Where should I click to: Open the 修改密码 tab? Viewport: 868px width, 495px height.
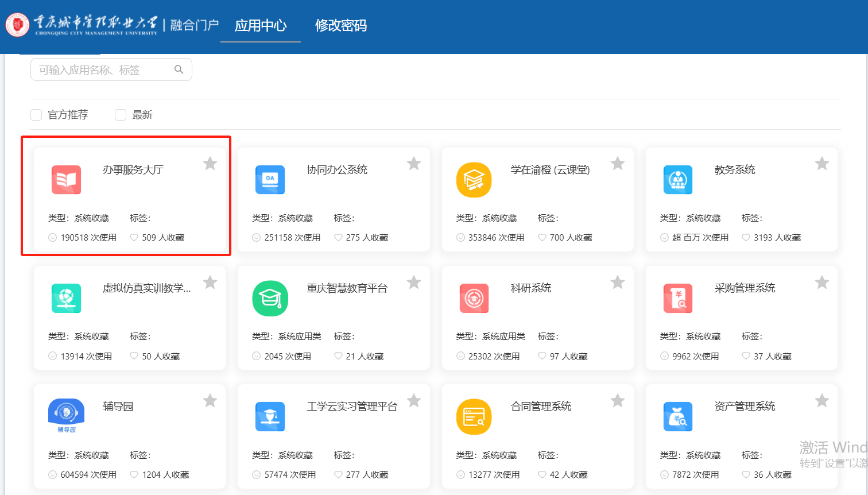click(341, 25)
